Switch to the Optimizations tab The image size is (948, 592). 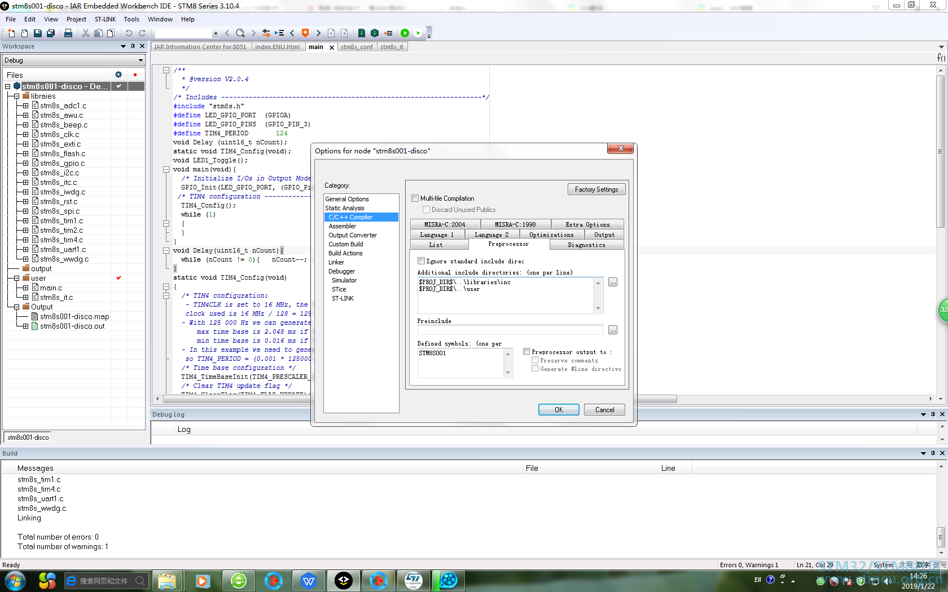pyautogui.click(x=551, y=235)
